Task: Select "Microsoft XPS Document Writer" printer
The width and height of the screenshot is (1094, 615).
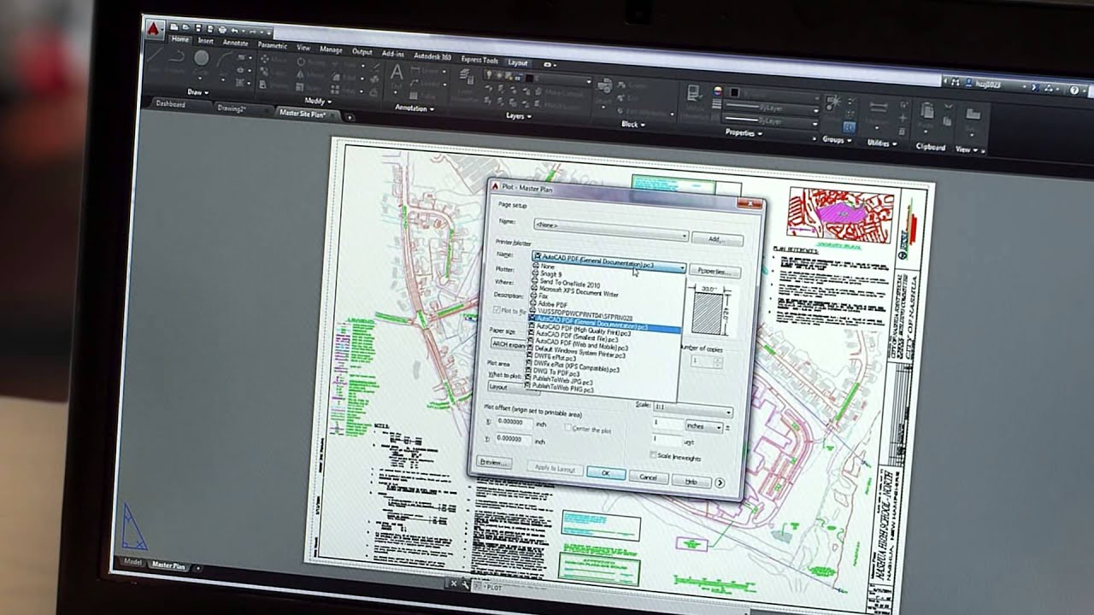Action: click(578, 292)
